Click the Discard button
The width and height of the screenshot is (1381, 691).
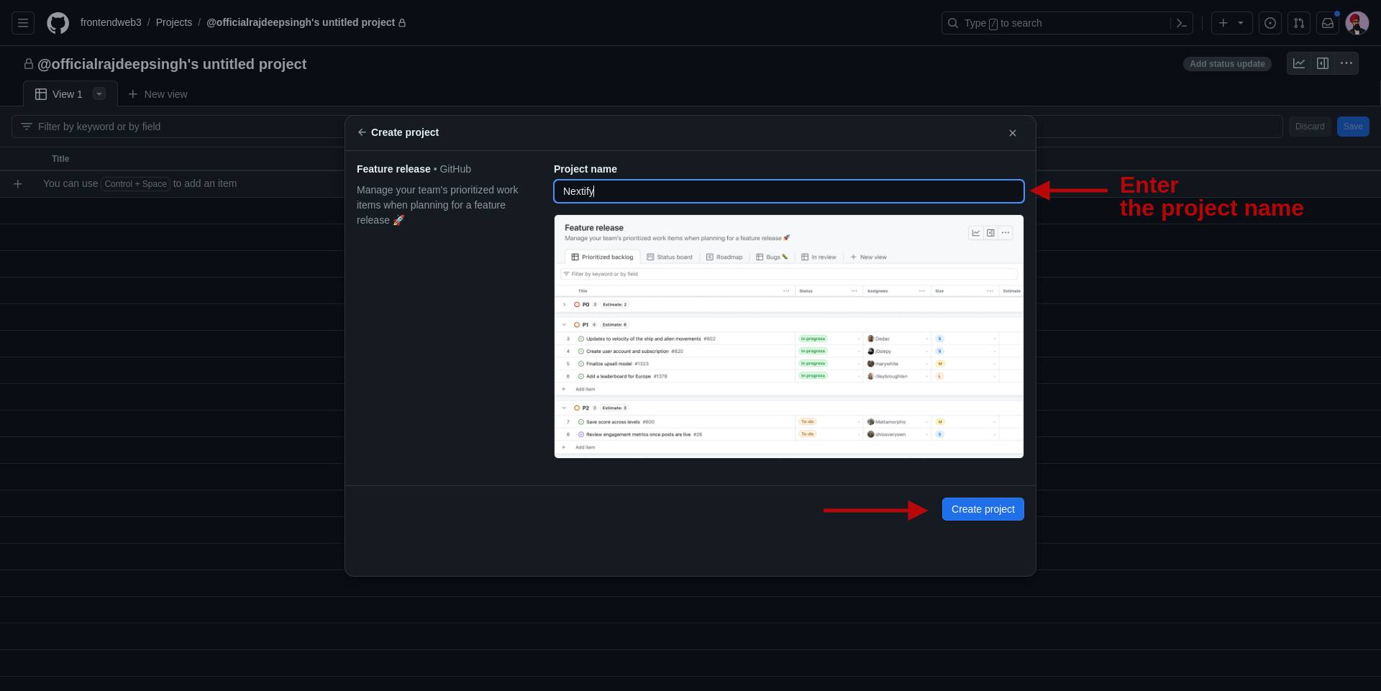click(1310, 127)
